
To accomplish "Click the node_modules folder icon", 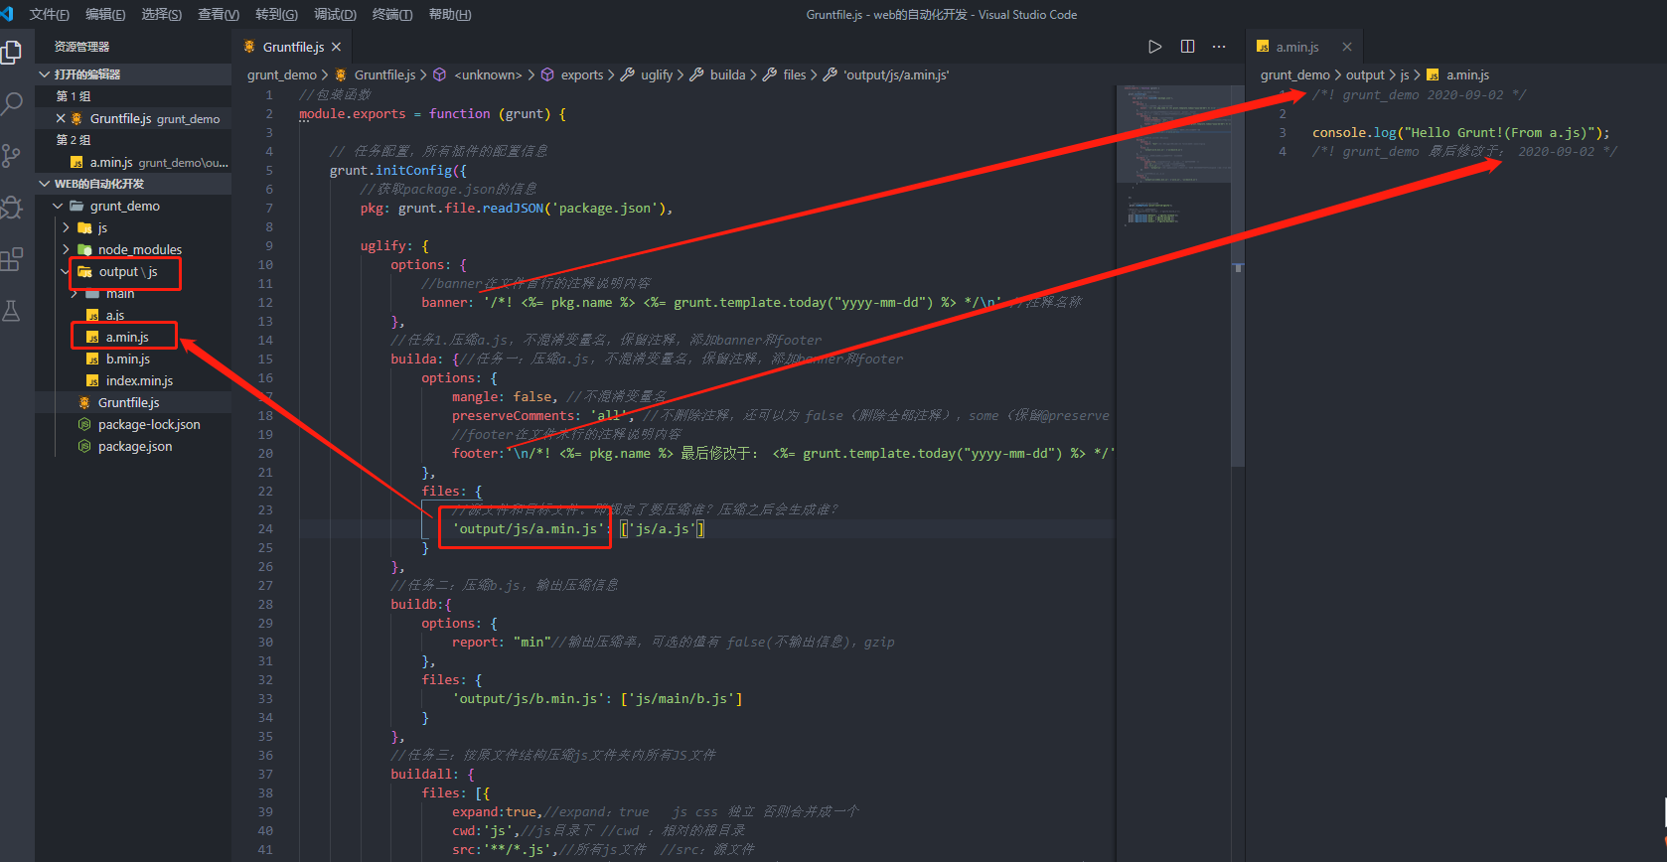I will coord(84,249).
